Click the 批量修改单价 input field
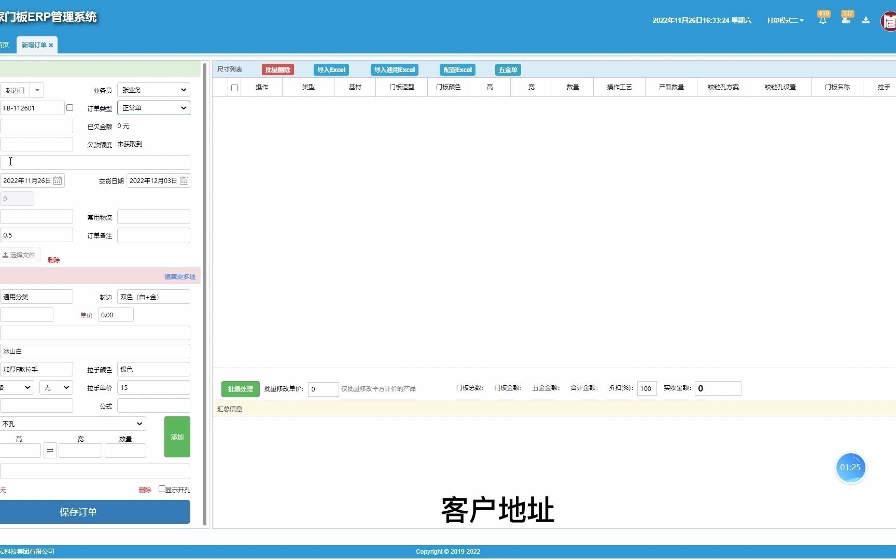Image resolution: width=896 pixels, height=560 pixels. [323, 389]
